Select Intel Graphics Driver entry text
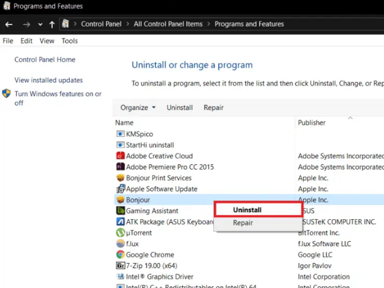Screen dimensions: 384x288 [x=159, y=277]
